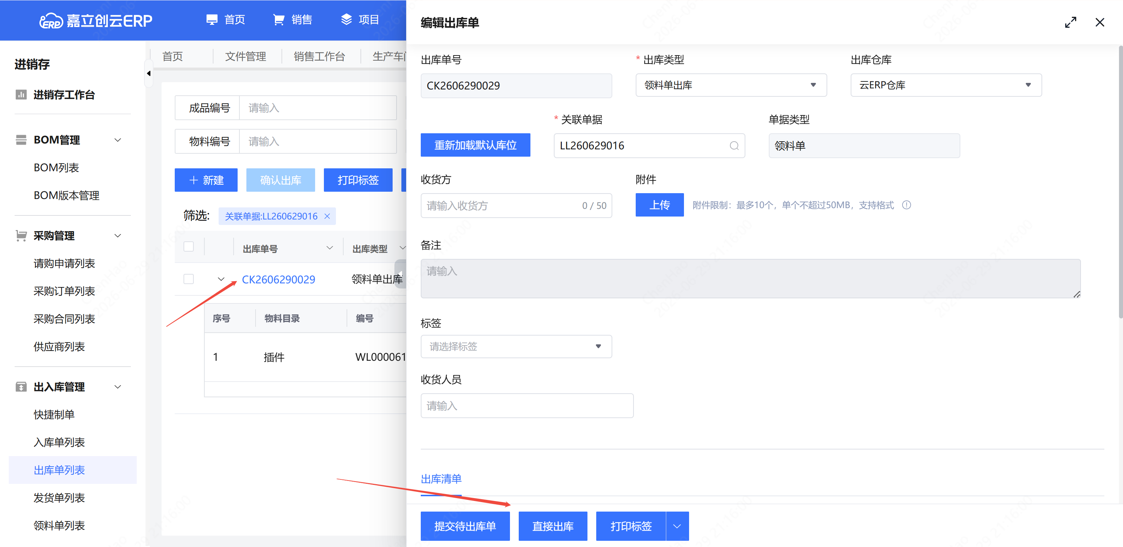Switch to the 销售工作台 page tab

click(x=319, y=56)
